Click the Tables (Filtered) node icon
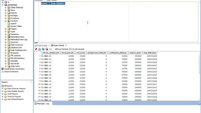Image resolution: width=201 pixels, height=113 pixels. pyautogui.click(x=9, y=8)
